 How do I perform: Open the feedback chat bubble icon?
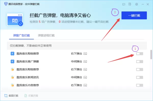pos(124,4)
